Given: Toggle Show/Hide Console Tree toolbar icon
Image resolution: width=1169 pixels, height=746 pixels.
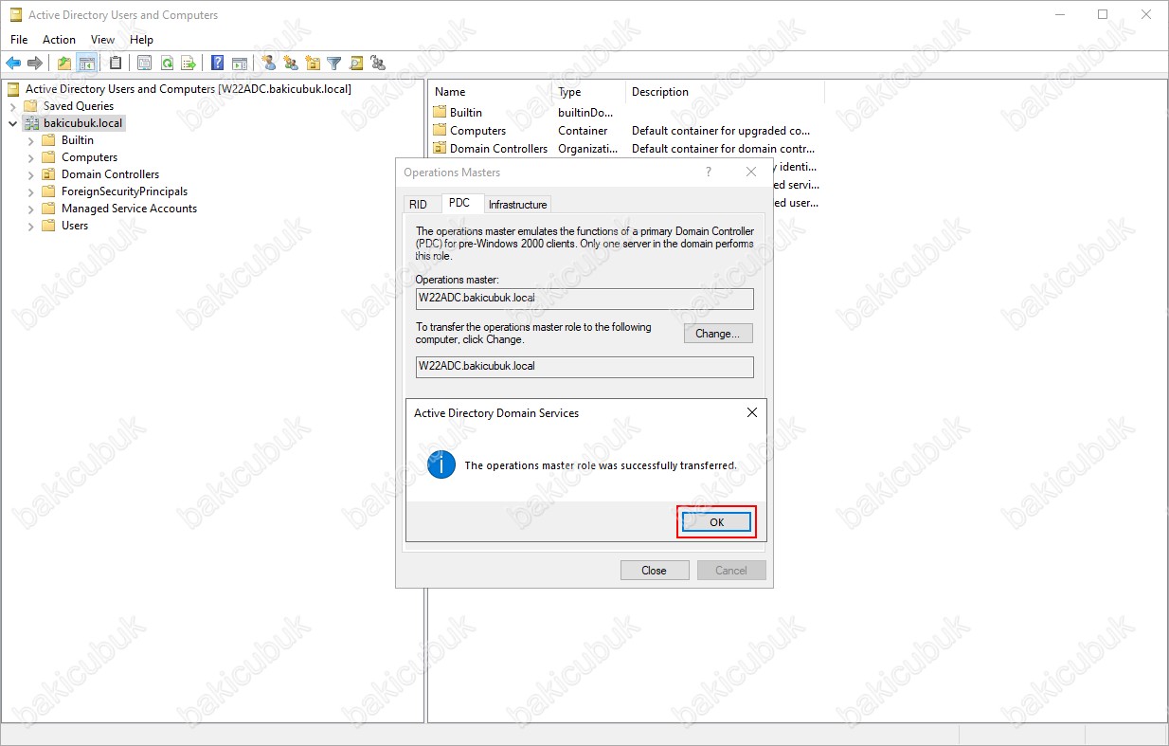Looking at the screenshot, I should tap(86, 64).
